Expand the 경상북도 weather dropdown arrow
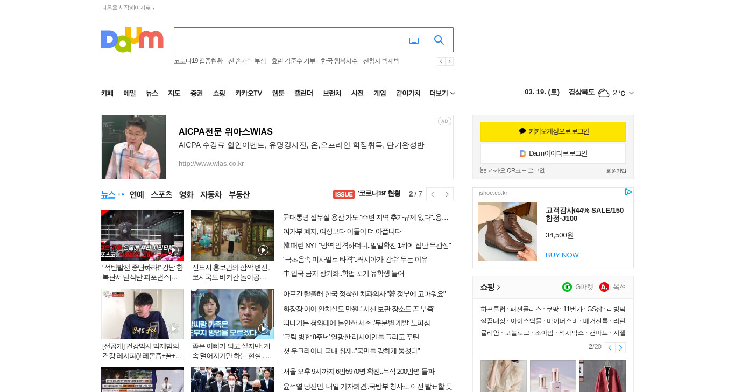The width and height of the screenshot is (735, 392). tap(631, 93)
